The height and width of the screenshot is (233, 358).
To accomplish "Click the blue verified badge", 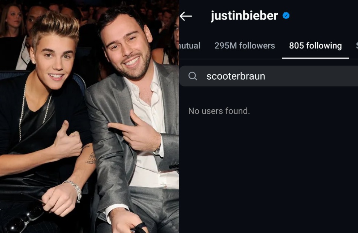I will pos(286,16).
